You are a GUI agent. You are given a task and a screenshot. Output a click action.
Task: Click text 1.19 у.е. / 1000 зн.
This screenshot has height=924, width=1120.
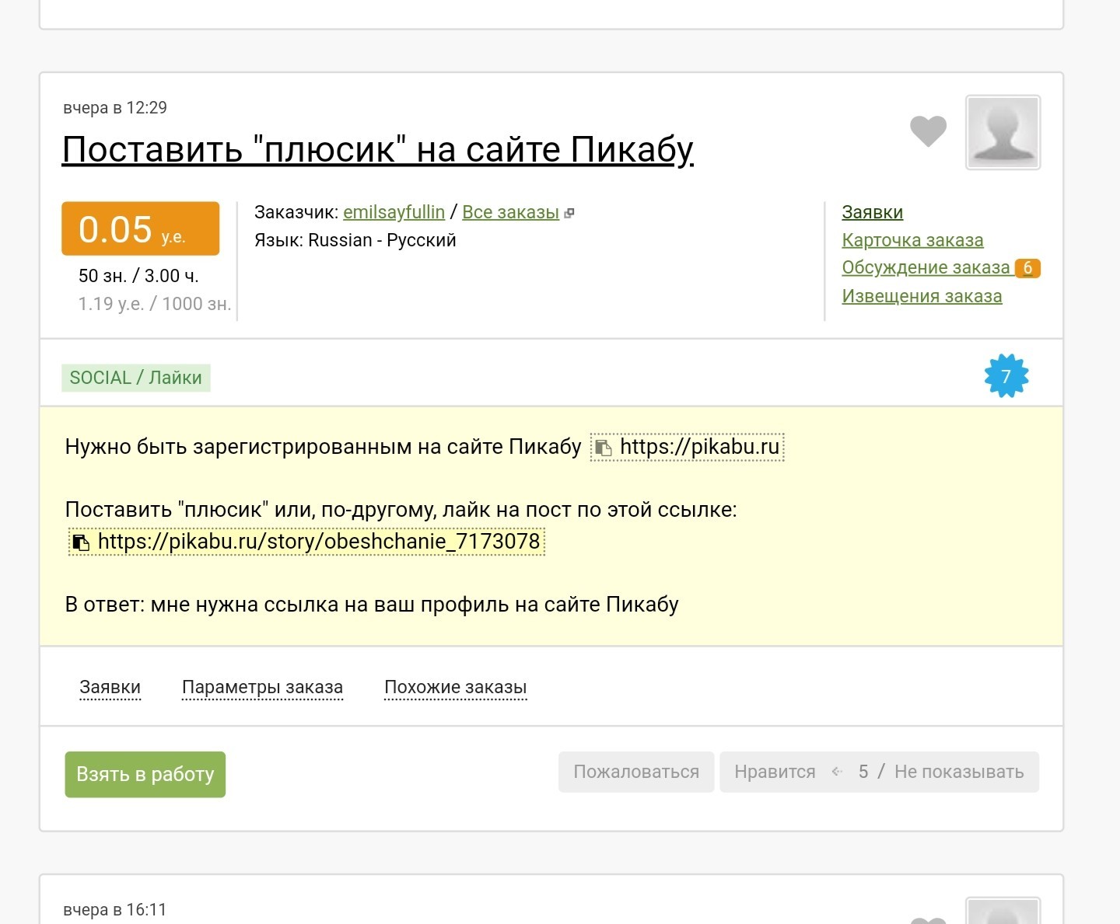[x=155, y=304]
